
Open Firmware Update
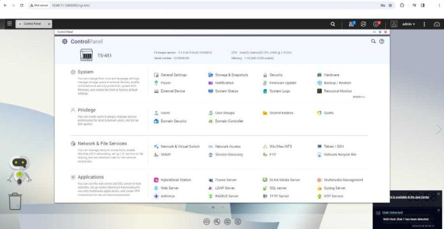[279, 83]
